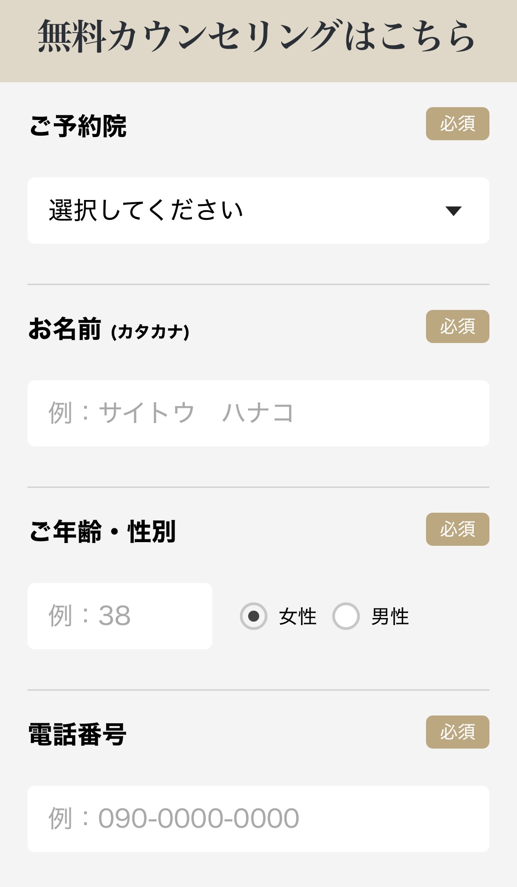
Task: Click the (カタカナ) hint text
Action: point(150,332)
